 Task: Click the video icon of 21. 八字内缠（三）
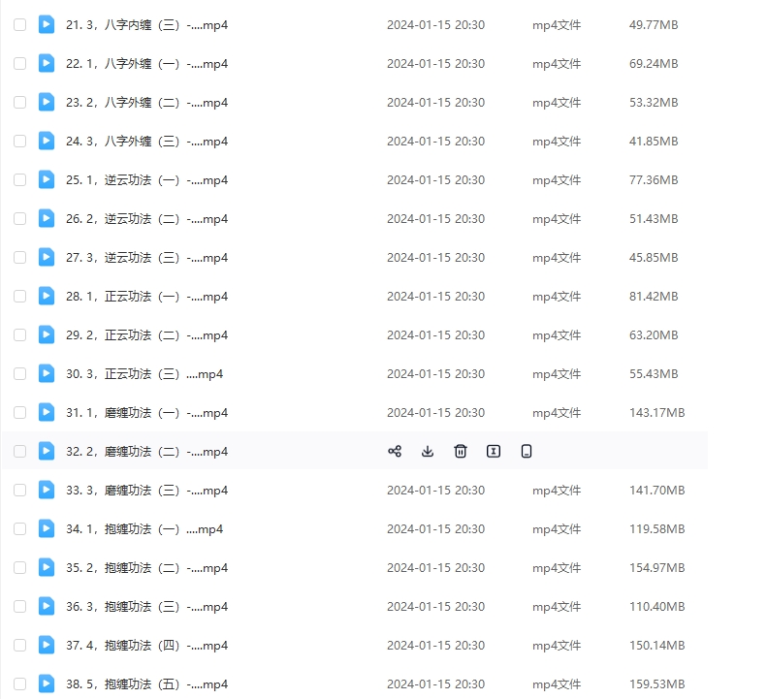(x=47, y=24)
